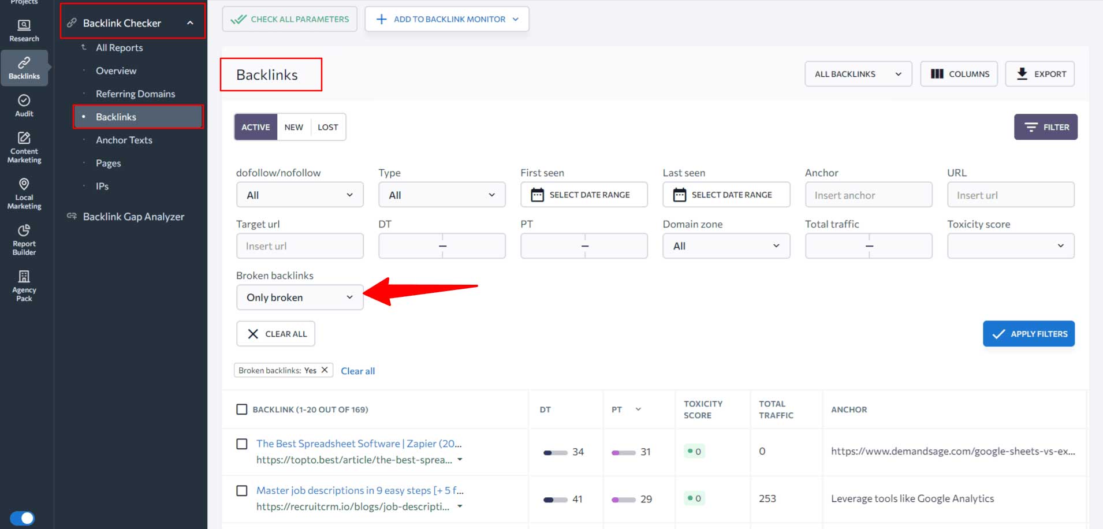Sort by the PT column arrow
Image resolution: width=1103 pixels, height=529 pixels.
(x=638, y=409)
